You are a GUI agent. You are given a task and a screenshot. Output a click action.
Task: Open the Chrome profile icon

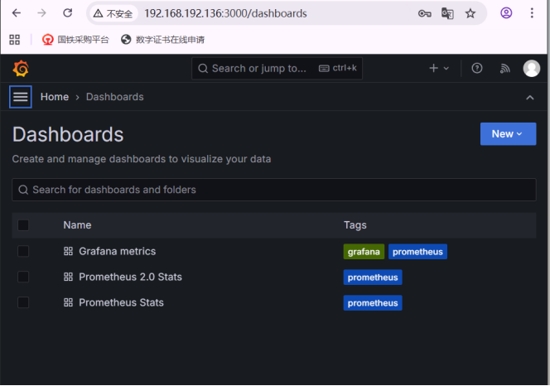tap(506, 13)
